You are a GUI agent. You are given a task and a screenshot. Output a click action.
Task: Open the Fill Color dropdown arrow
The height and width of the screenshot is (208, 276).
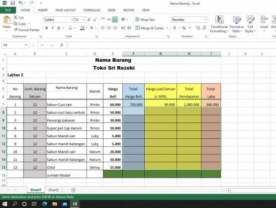click(87, 28)
